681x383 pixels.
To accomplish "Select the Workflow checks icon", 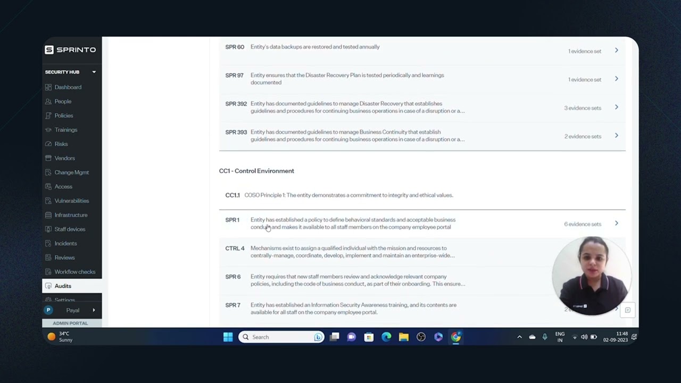I will pyautogui.click(x=48, y=272).
